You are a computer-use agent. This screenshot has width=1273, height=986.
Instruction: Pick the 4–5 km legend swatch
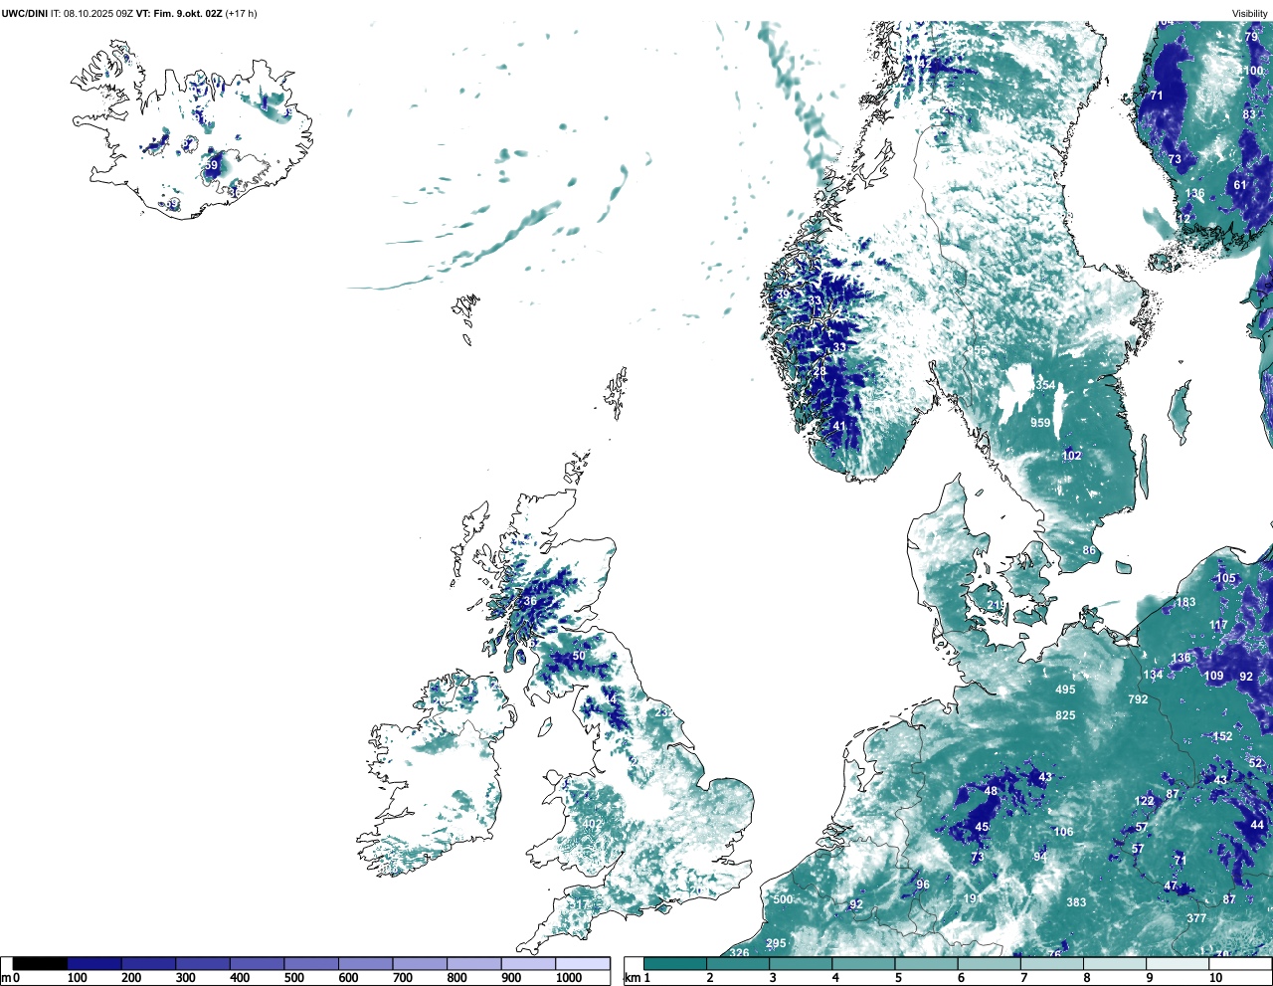pos(863,963)
